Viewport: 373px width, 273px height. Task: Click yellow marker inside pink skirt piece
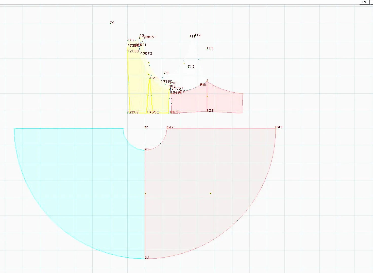tap(210, 193)
